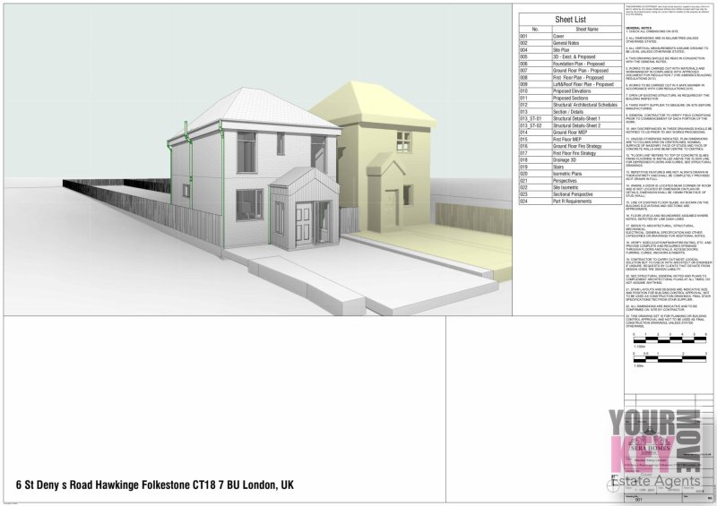
Task: Click the "3D - Exist. & Proposed" row
Action: (x=570, y=56)
